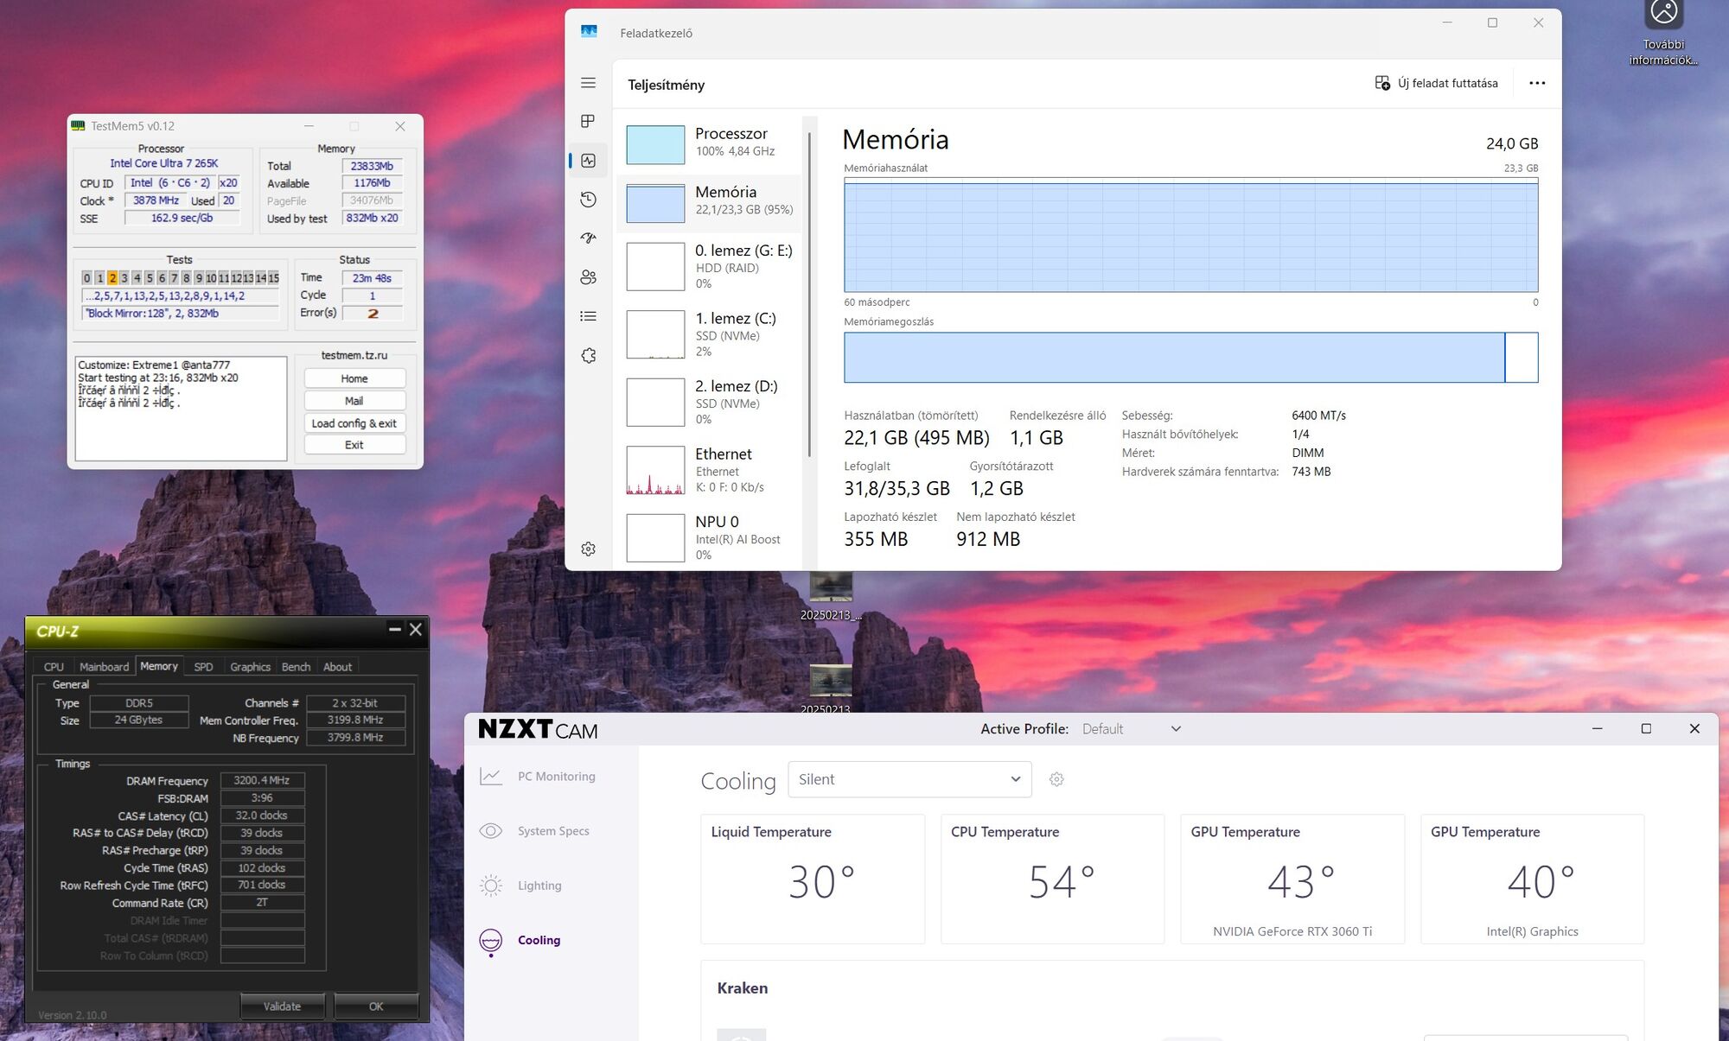Viewport: 1729px width, 1041px height.
Task: Switch to CPU tab in CPU-Z
Action: click(54, 667)
